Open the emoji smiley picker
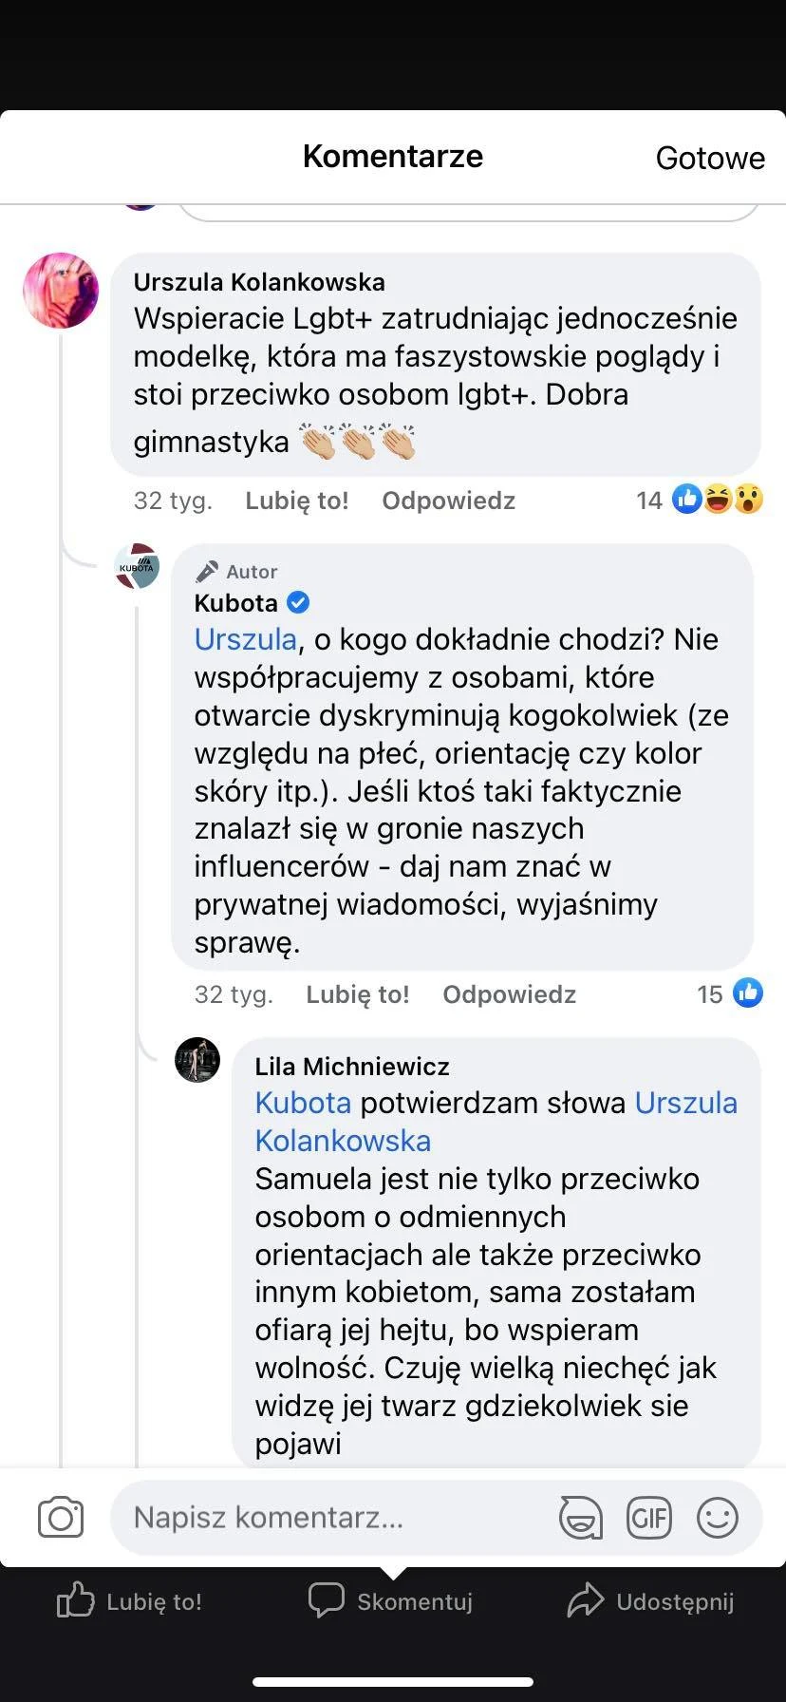This screenshot has width=786, height=1702. pyautogui.click(x=718, y=1517)
